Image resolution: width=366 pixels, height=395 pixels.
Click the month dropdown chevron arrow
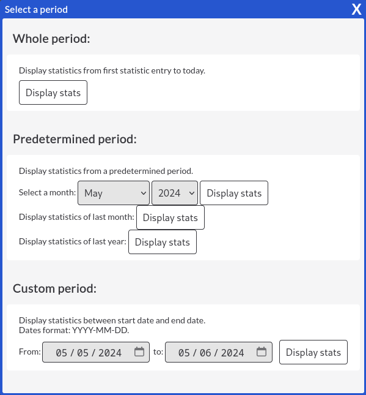tap(143, 194)
